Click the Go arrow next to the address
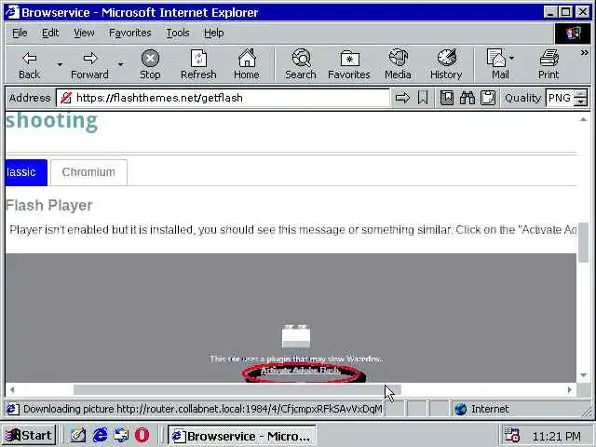Image resolution: width=596 pixels, height=447 pixels. pyautogui.click(x=402, y=98)
